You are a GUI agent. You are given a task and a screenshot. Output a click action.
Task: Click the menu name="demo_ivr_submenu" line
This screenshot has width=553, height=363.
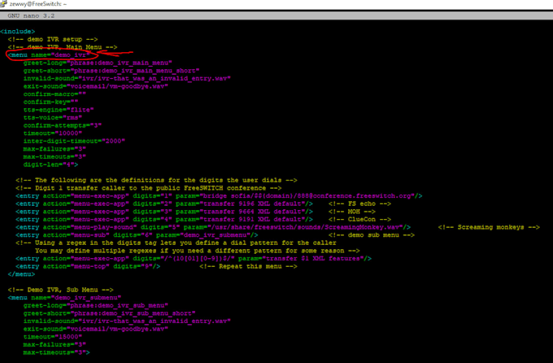click(64, 298)
